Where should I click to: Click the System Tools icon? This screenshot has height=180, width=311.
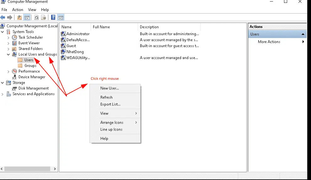coord(8,32)
